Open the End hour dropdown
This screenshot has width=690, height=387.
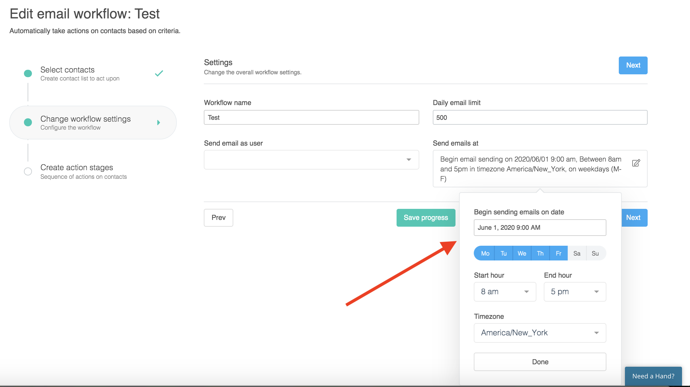[x=575, y=291]
